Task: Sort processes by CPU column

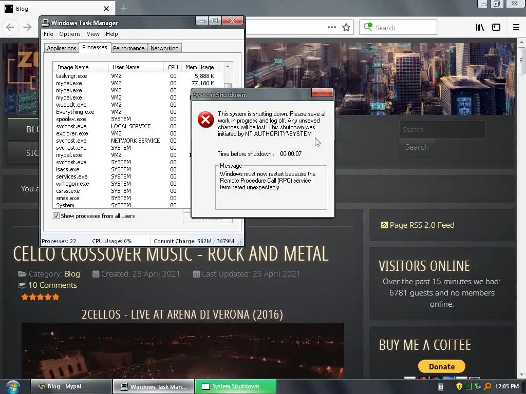Action: [173, 67]
